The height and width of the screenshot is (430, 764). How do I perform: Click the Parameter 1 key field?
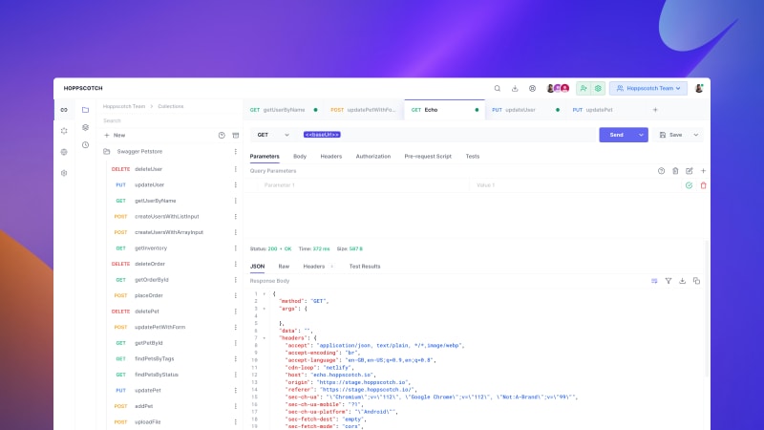[364, 185]
